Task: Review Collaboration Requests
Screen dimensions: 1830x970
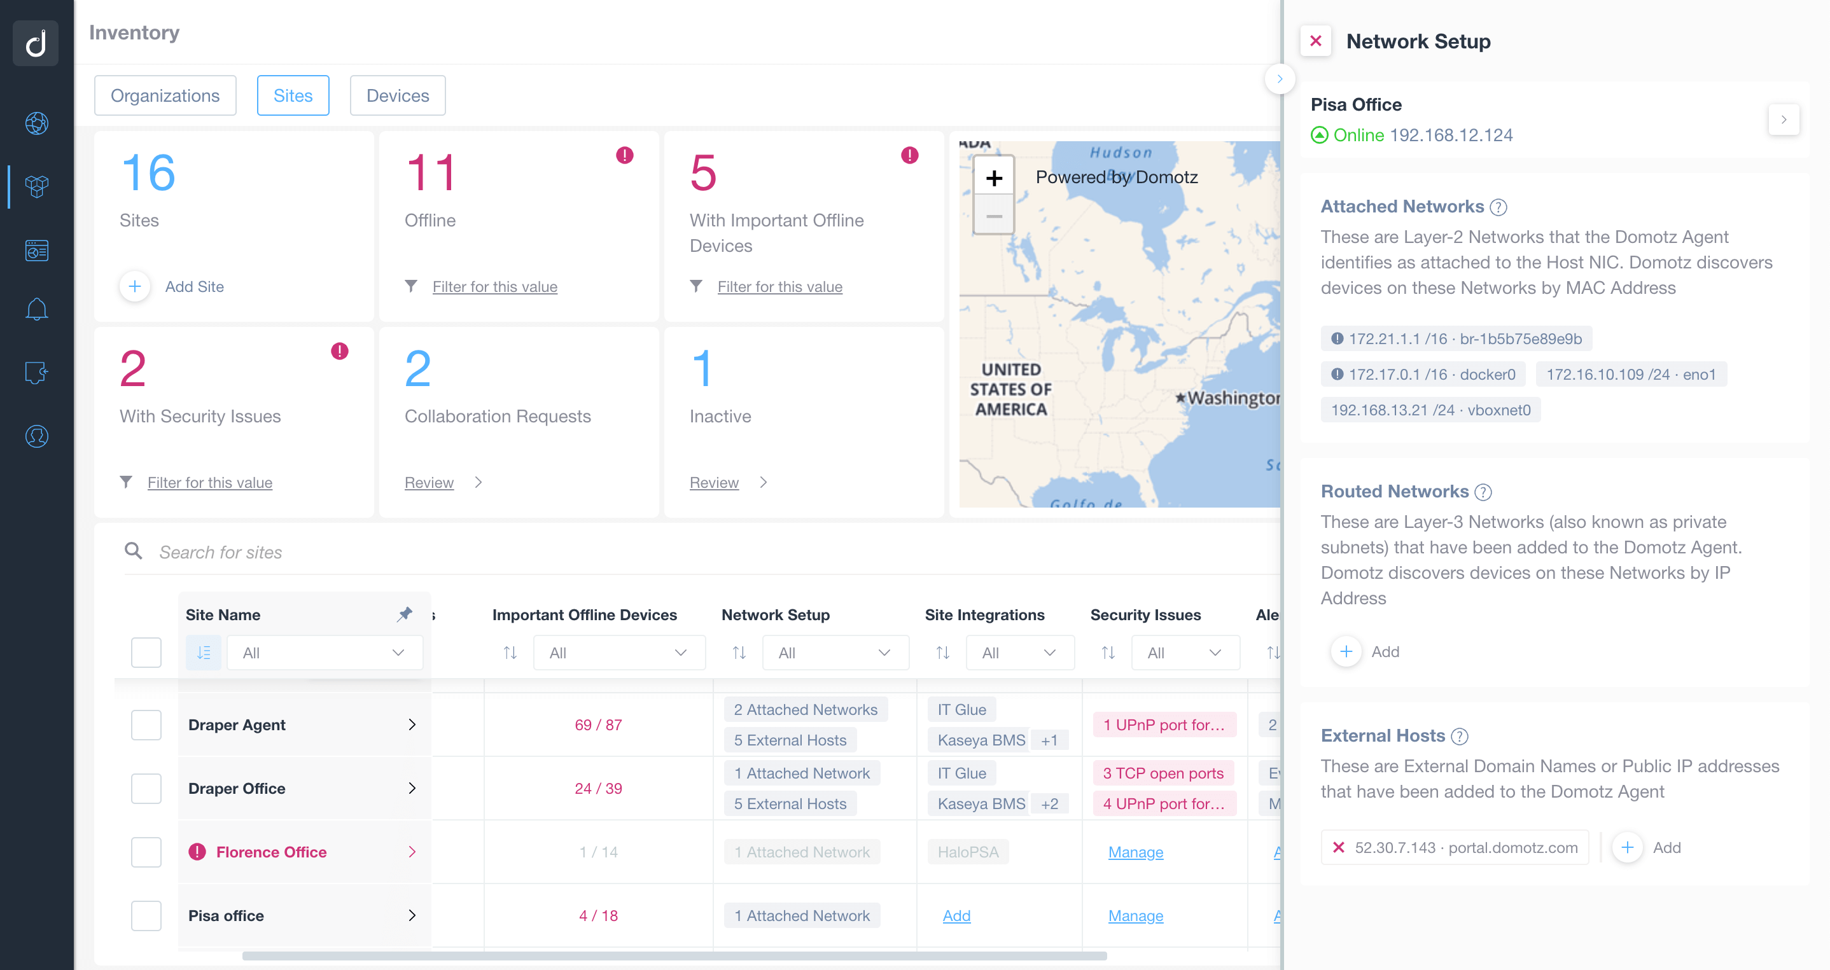Action: coord(429,482)
